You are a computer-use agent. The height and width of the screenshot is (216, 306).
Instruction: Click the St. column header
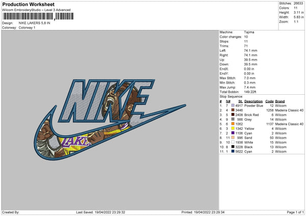tap(240, 101)
